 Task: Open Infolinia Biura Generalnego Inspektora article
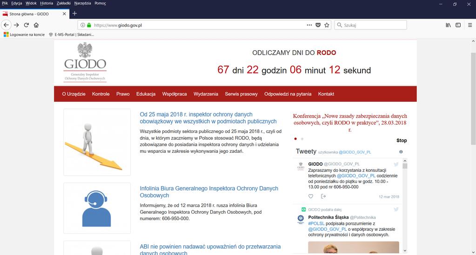(209, 192)
